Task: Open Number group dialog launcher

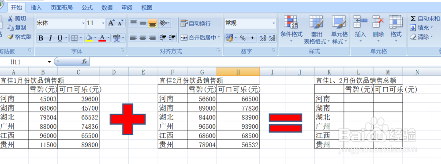Action: [273, 50]
